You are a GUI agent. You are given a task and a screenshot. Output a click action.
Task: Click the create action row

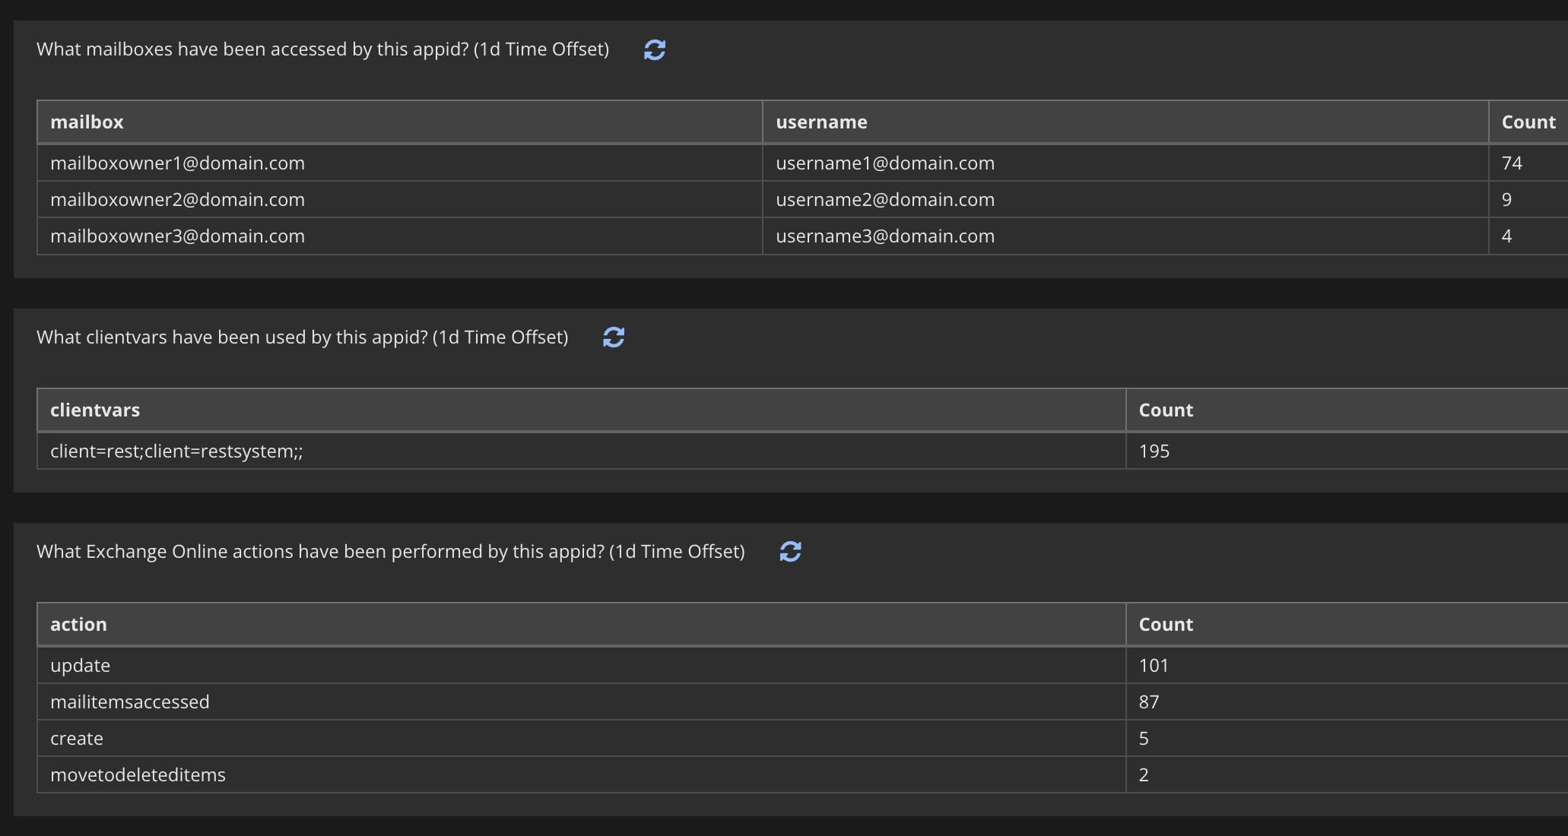point(76,739)
